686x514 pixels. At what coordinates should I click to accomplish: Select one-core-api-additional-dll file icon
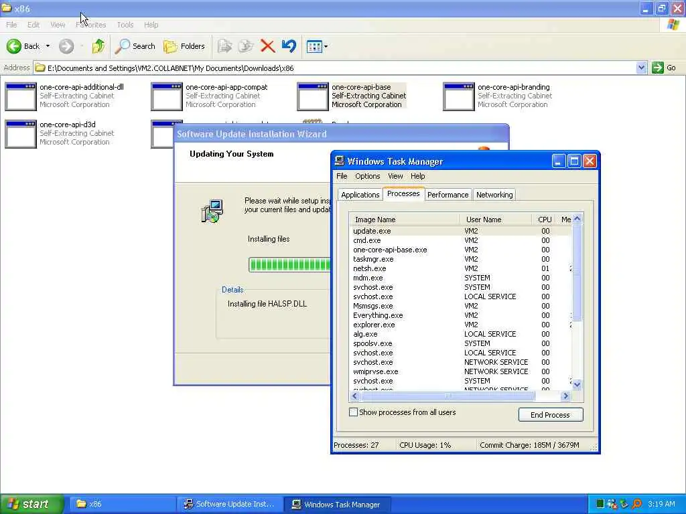pyautogui.click(x=21, y=96)
